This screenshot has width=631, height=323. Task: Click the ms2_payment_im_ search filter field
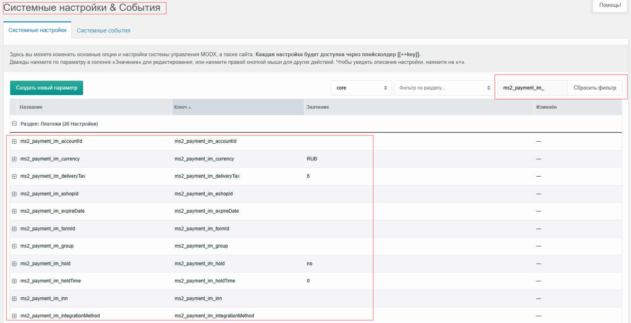tap(532, 88)
